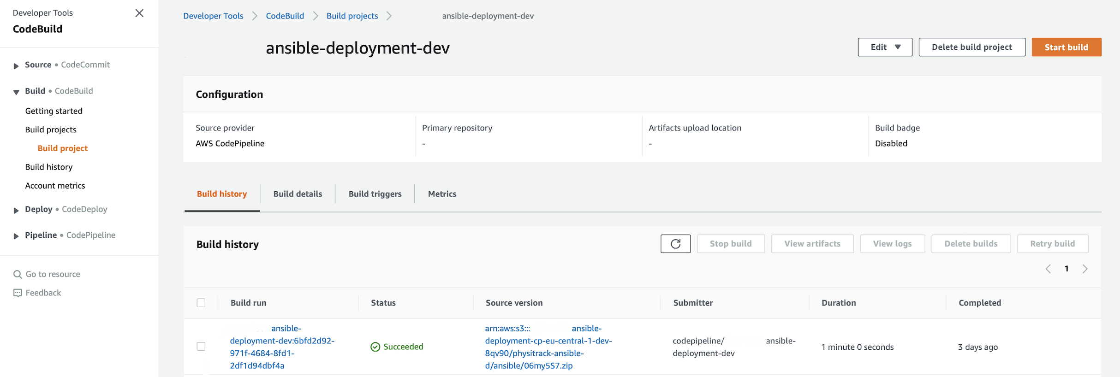This screenshot has height=377, width=1120.
Task: Click Delete build project button
Action: point(971,47)
